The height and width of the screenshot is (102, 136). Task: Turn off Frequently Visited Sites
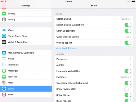(x=128, y=71)
